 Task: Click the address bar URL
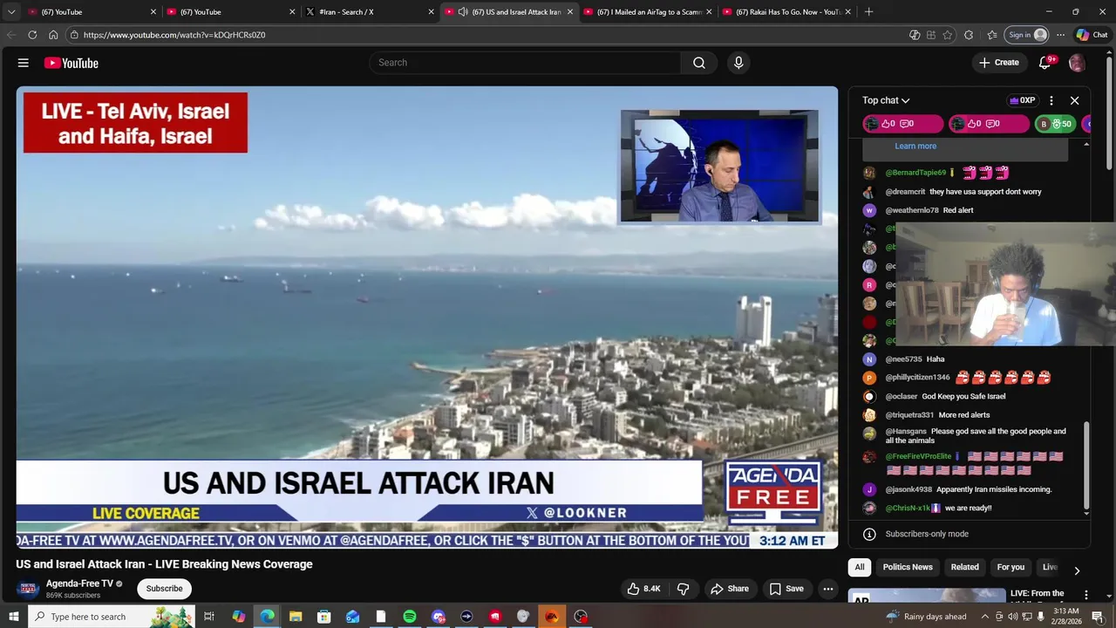point(174,35)
